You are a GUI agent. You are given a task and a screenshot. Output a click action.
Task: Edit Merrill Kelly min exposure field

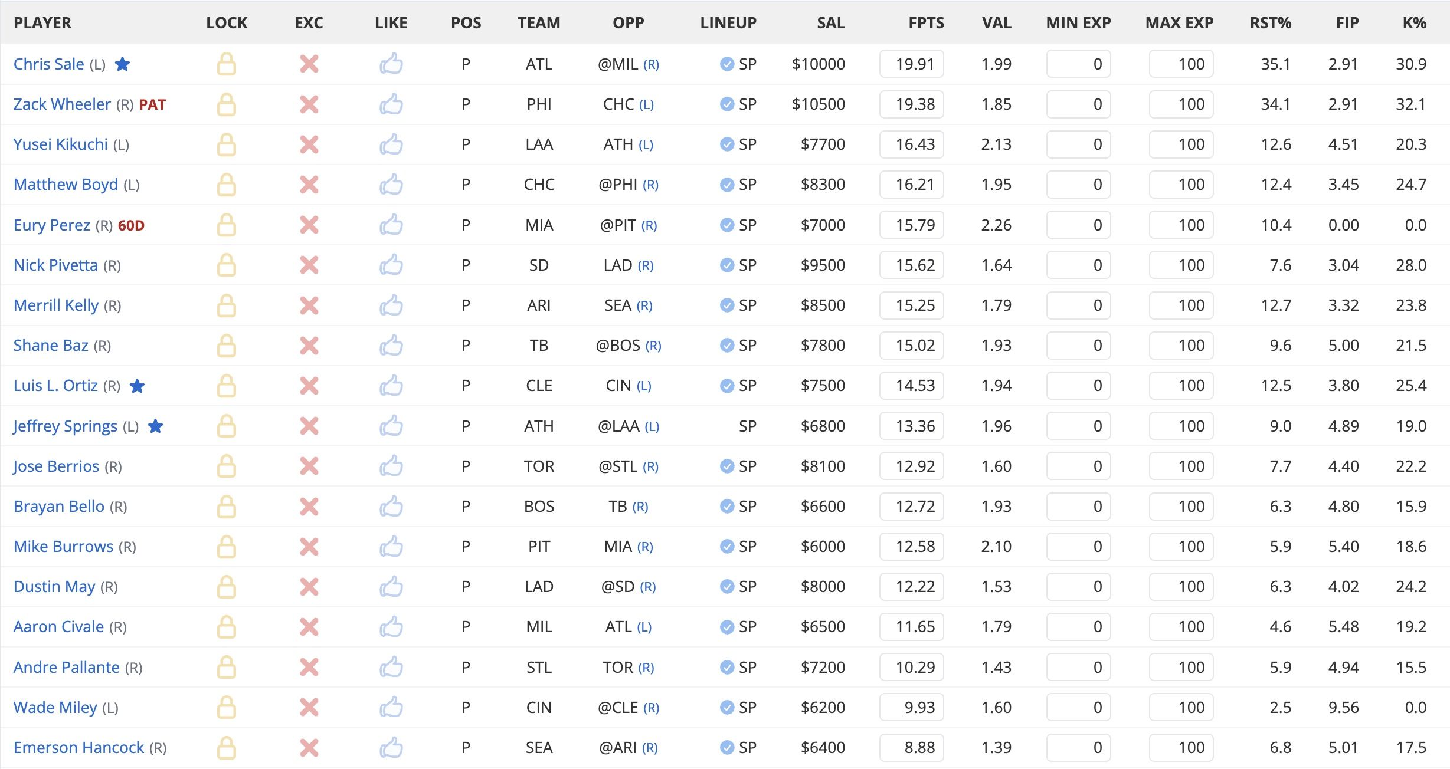(1079, 305)
